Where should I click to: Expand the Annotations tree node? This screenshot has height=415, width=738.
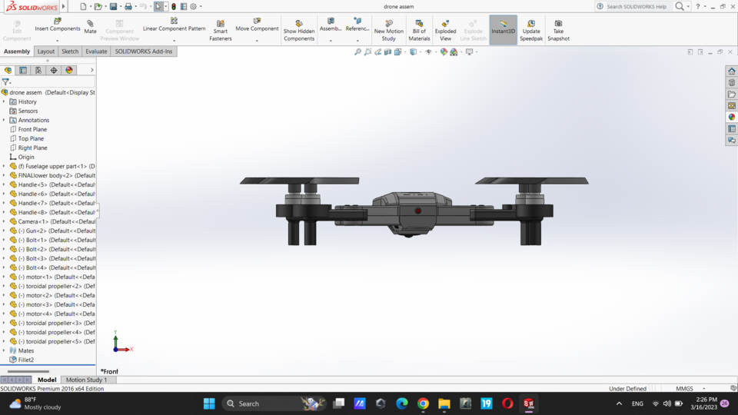(x=5, y=120)
